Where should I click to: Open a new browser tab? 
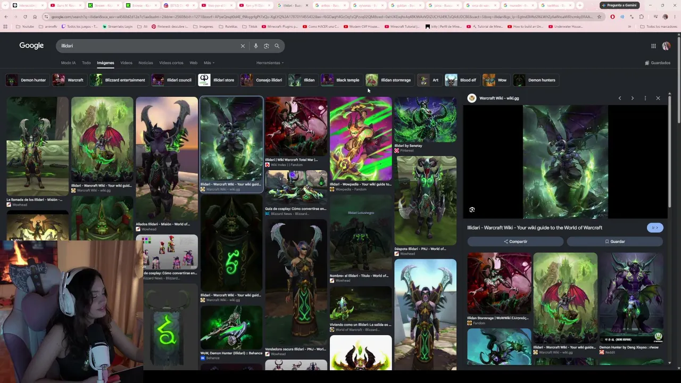point(580,5)
